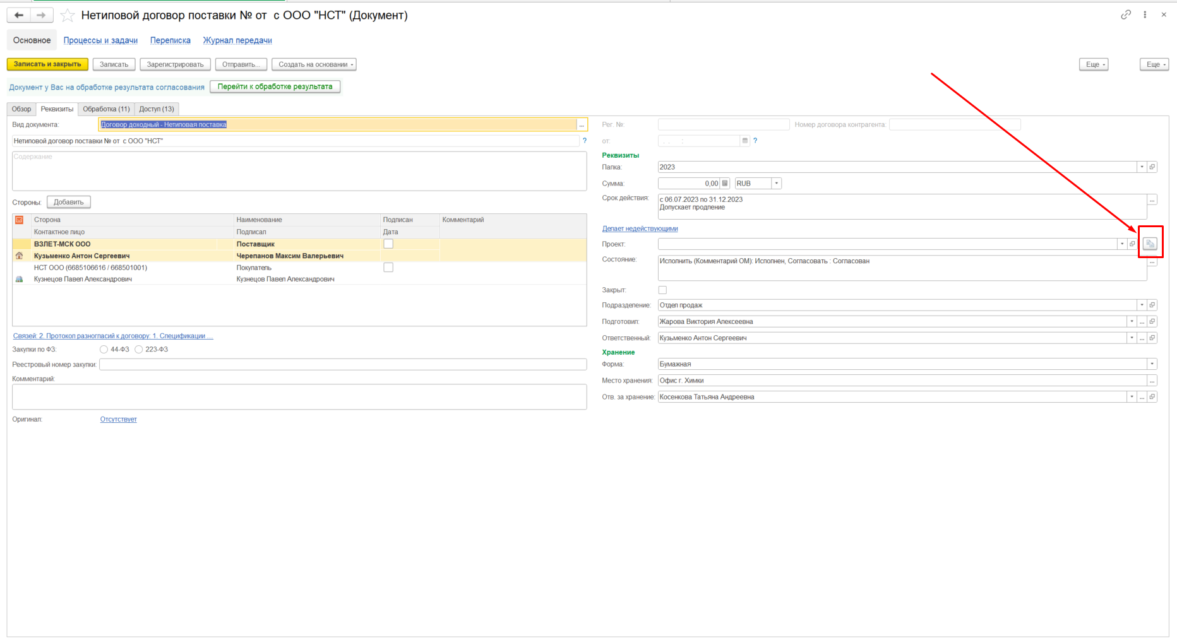Tick the Подписан checkbox for ВЗЛЕТ-МСК ООО
The image size is (1177, 640).
(388, 244)
